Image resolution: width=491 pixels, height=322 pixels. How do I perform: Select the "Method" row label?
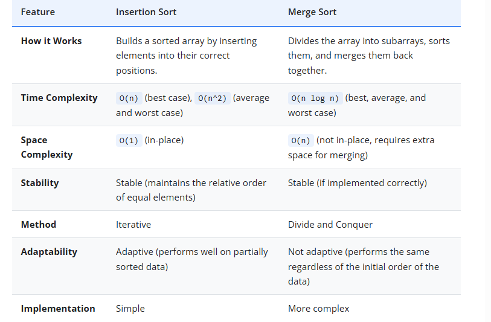click(x=39, y=225)
